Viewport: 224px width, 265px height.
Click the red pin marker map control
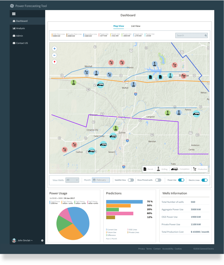click(x=55, y=62)
